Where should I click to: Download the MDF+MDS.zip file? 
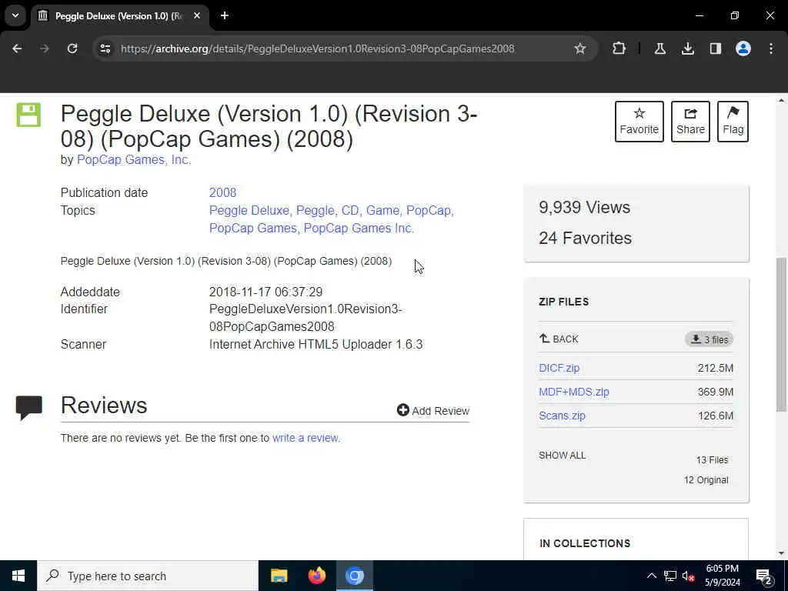(x=574, y=392)
